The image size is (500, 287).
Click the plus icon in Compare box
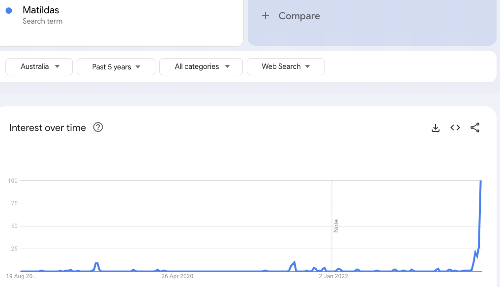[x=265, y=16]
